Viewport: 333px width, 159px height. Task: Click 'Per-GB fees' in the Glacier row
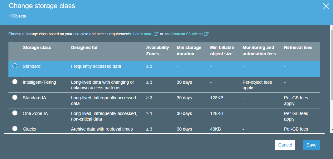296,129
